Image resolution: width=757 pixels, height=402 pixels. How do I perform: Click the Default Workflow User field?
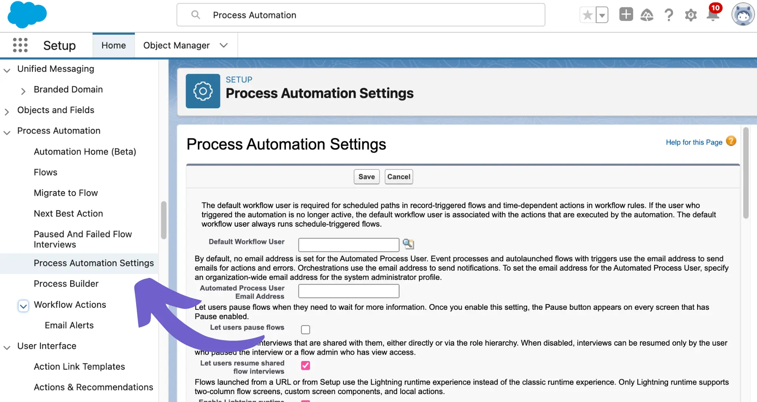[349, 245]
